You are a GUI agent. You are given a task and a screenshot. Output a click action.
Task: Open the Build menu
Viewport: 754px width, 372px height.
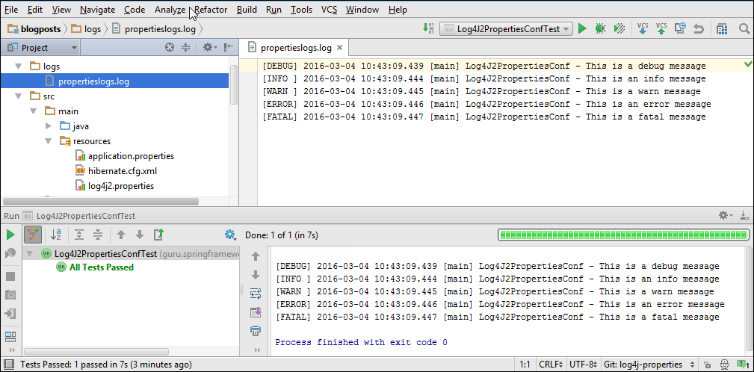click(247, 10)
